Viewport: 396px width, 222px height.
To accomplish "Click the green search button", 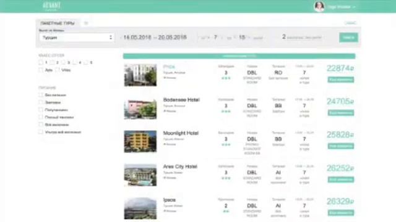I will pyautogui.click(x=348, y=38).
